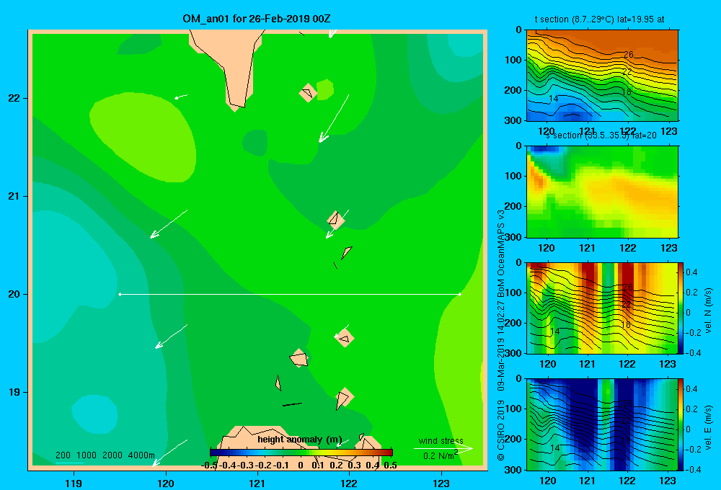Image resolution: width=721 pixels, height=490 pixels.
Task: Open the salinity section panel
Action: tap(602, 192)
